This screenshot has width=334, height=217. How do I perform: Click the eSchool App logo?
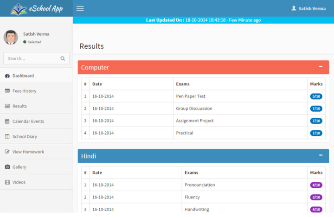[x=37, y=9]
